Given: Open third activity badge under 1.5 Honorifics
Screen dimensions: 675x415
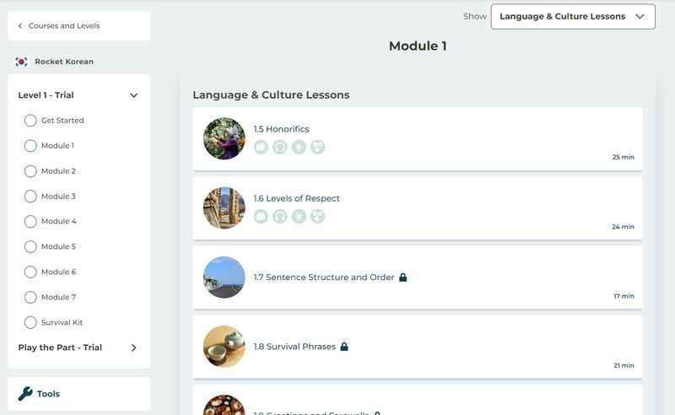Looking at the screenshot, I should [x=299, y=148].
